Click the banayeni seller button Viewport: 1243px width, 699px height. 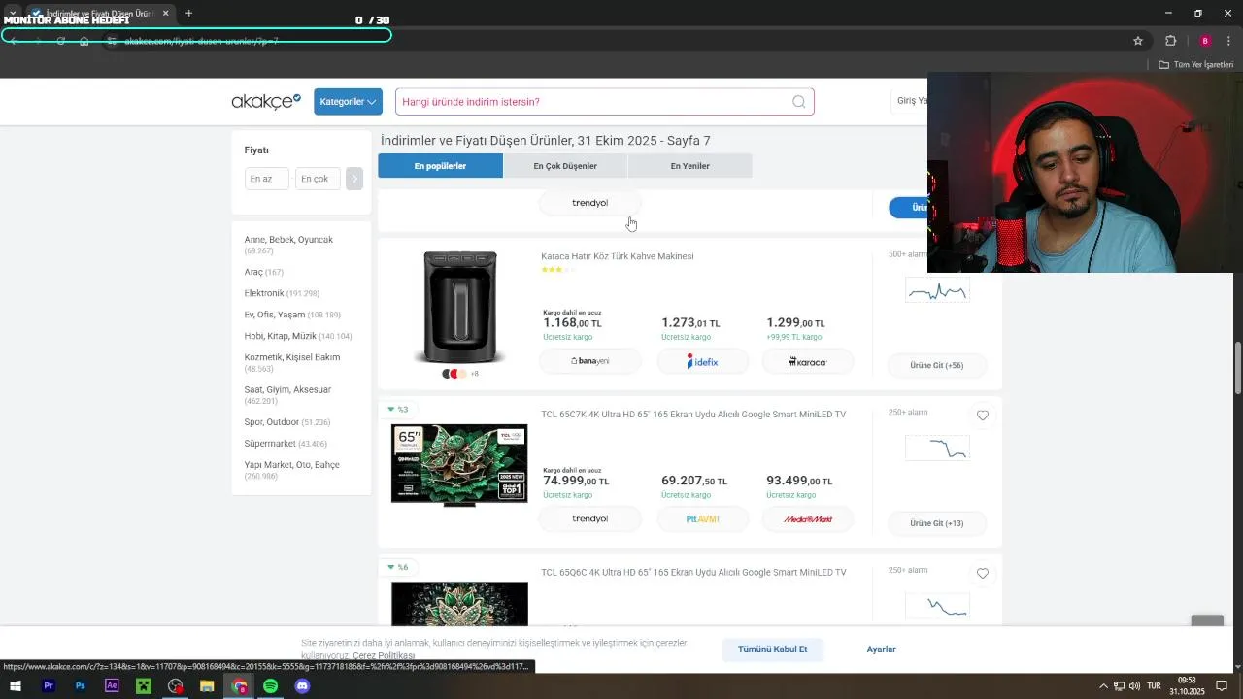[x=590, y=361]
